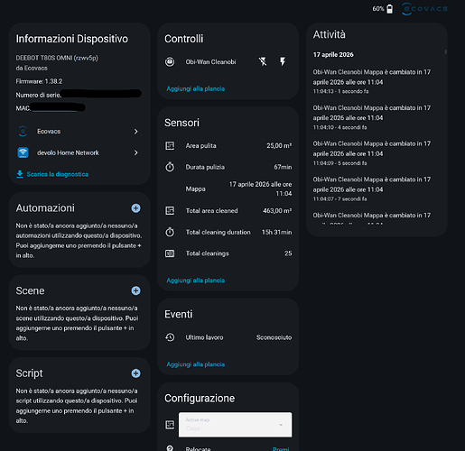Click the Active map icon in Configurazione
465x451 pixels.
pyautogui.click(x=170, y=425)
